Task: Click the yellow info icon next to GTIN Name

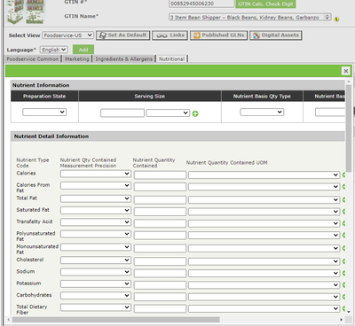Action: [336, 19]
